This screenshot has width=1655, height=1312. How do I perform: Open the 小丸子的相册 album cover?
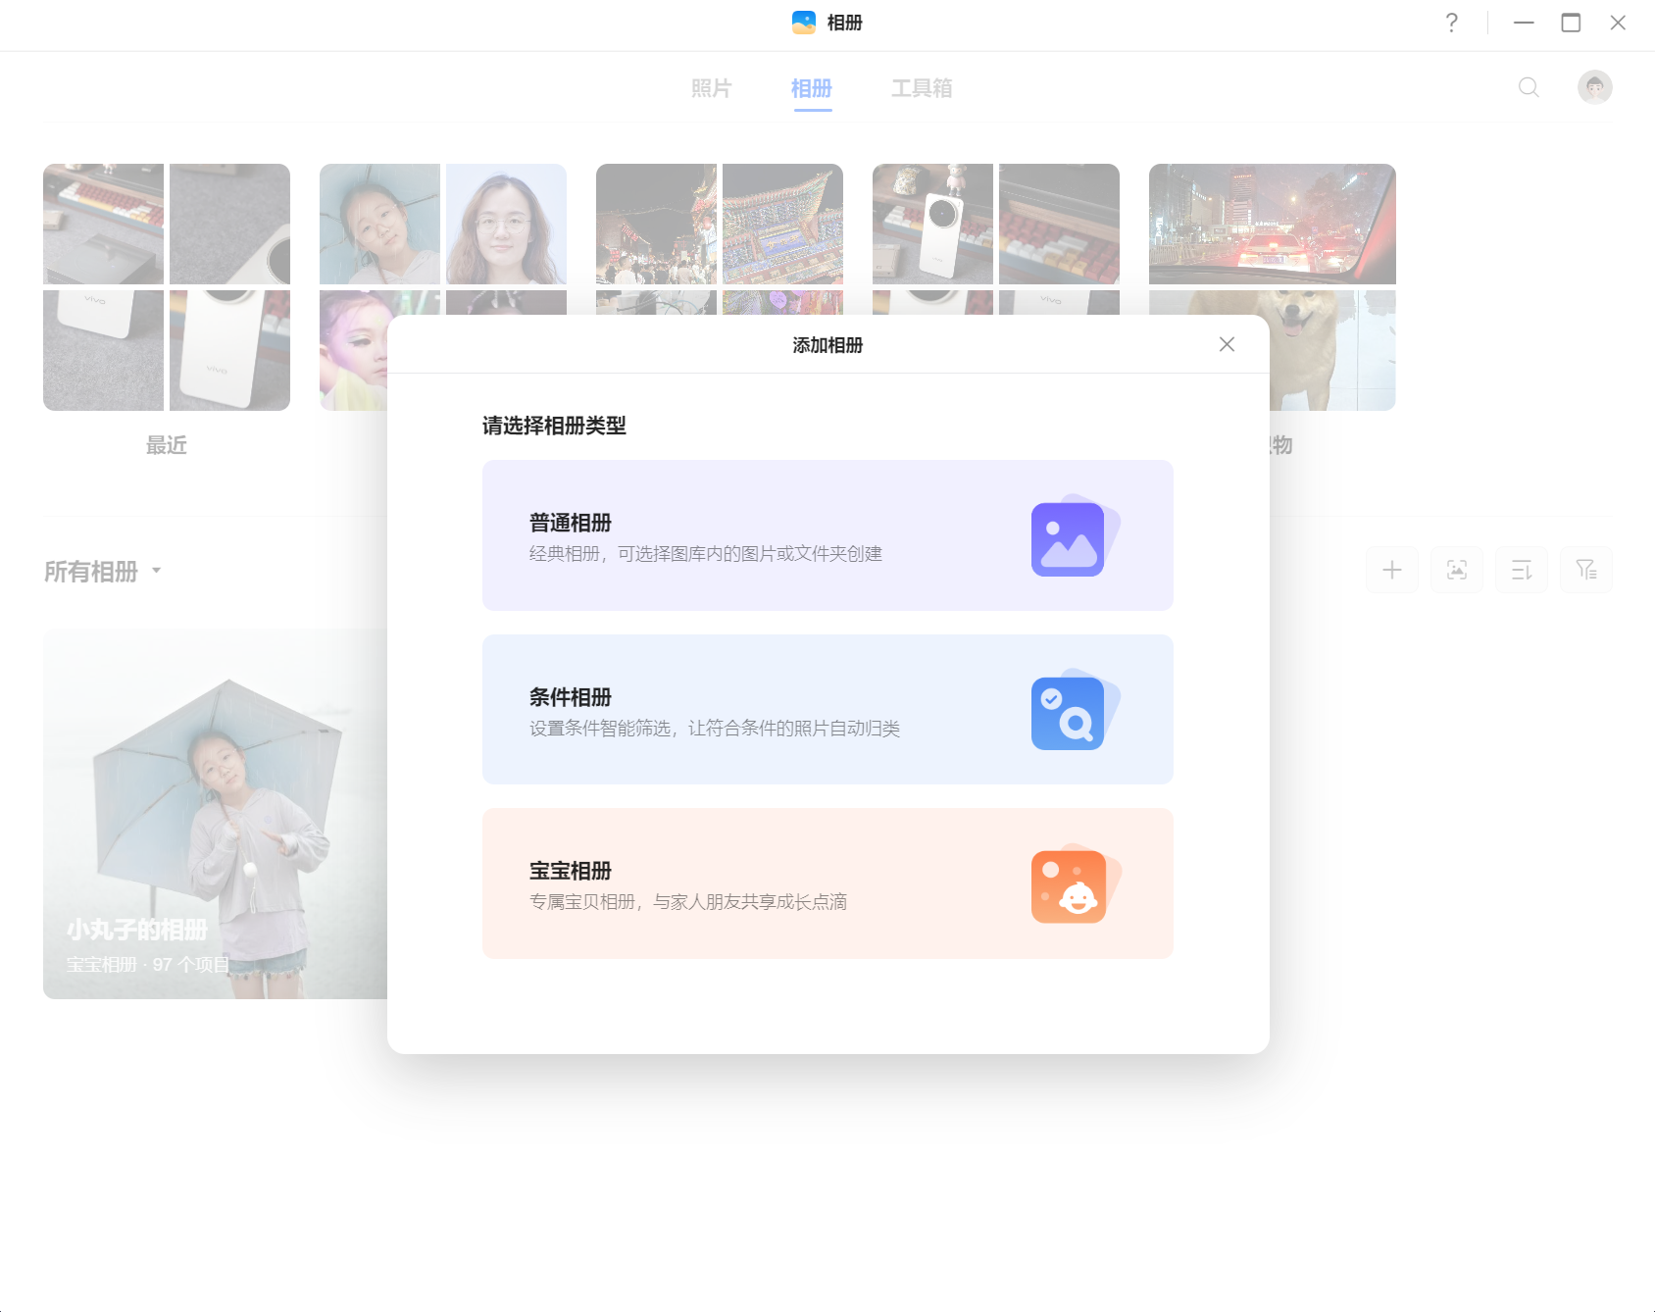coord(216,814)
